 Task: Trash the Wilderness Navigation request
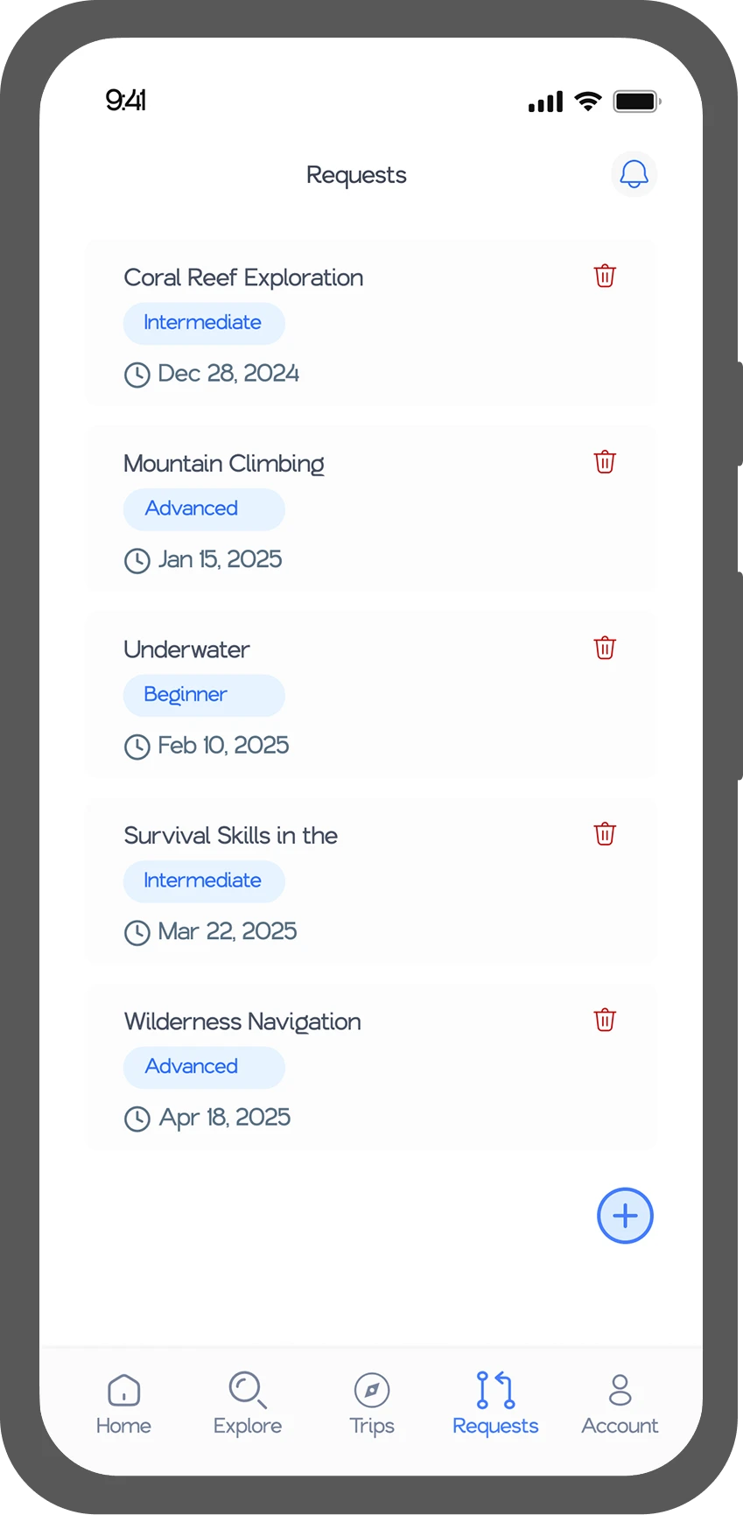coord(605,1021)
